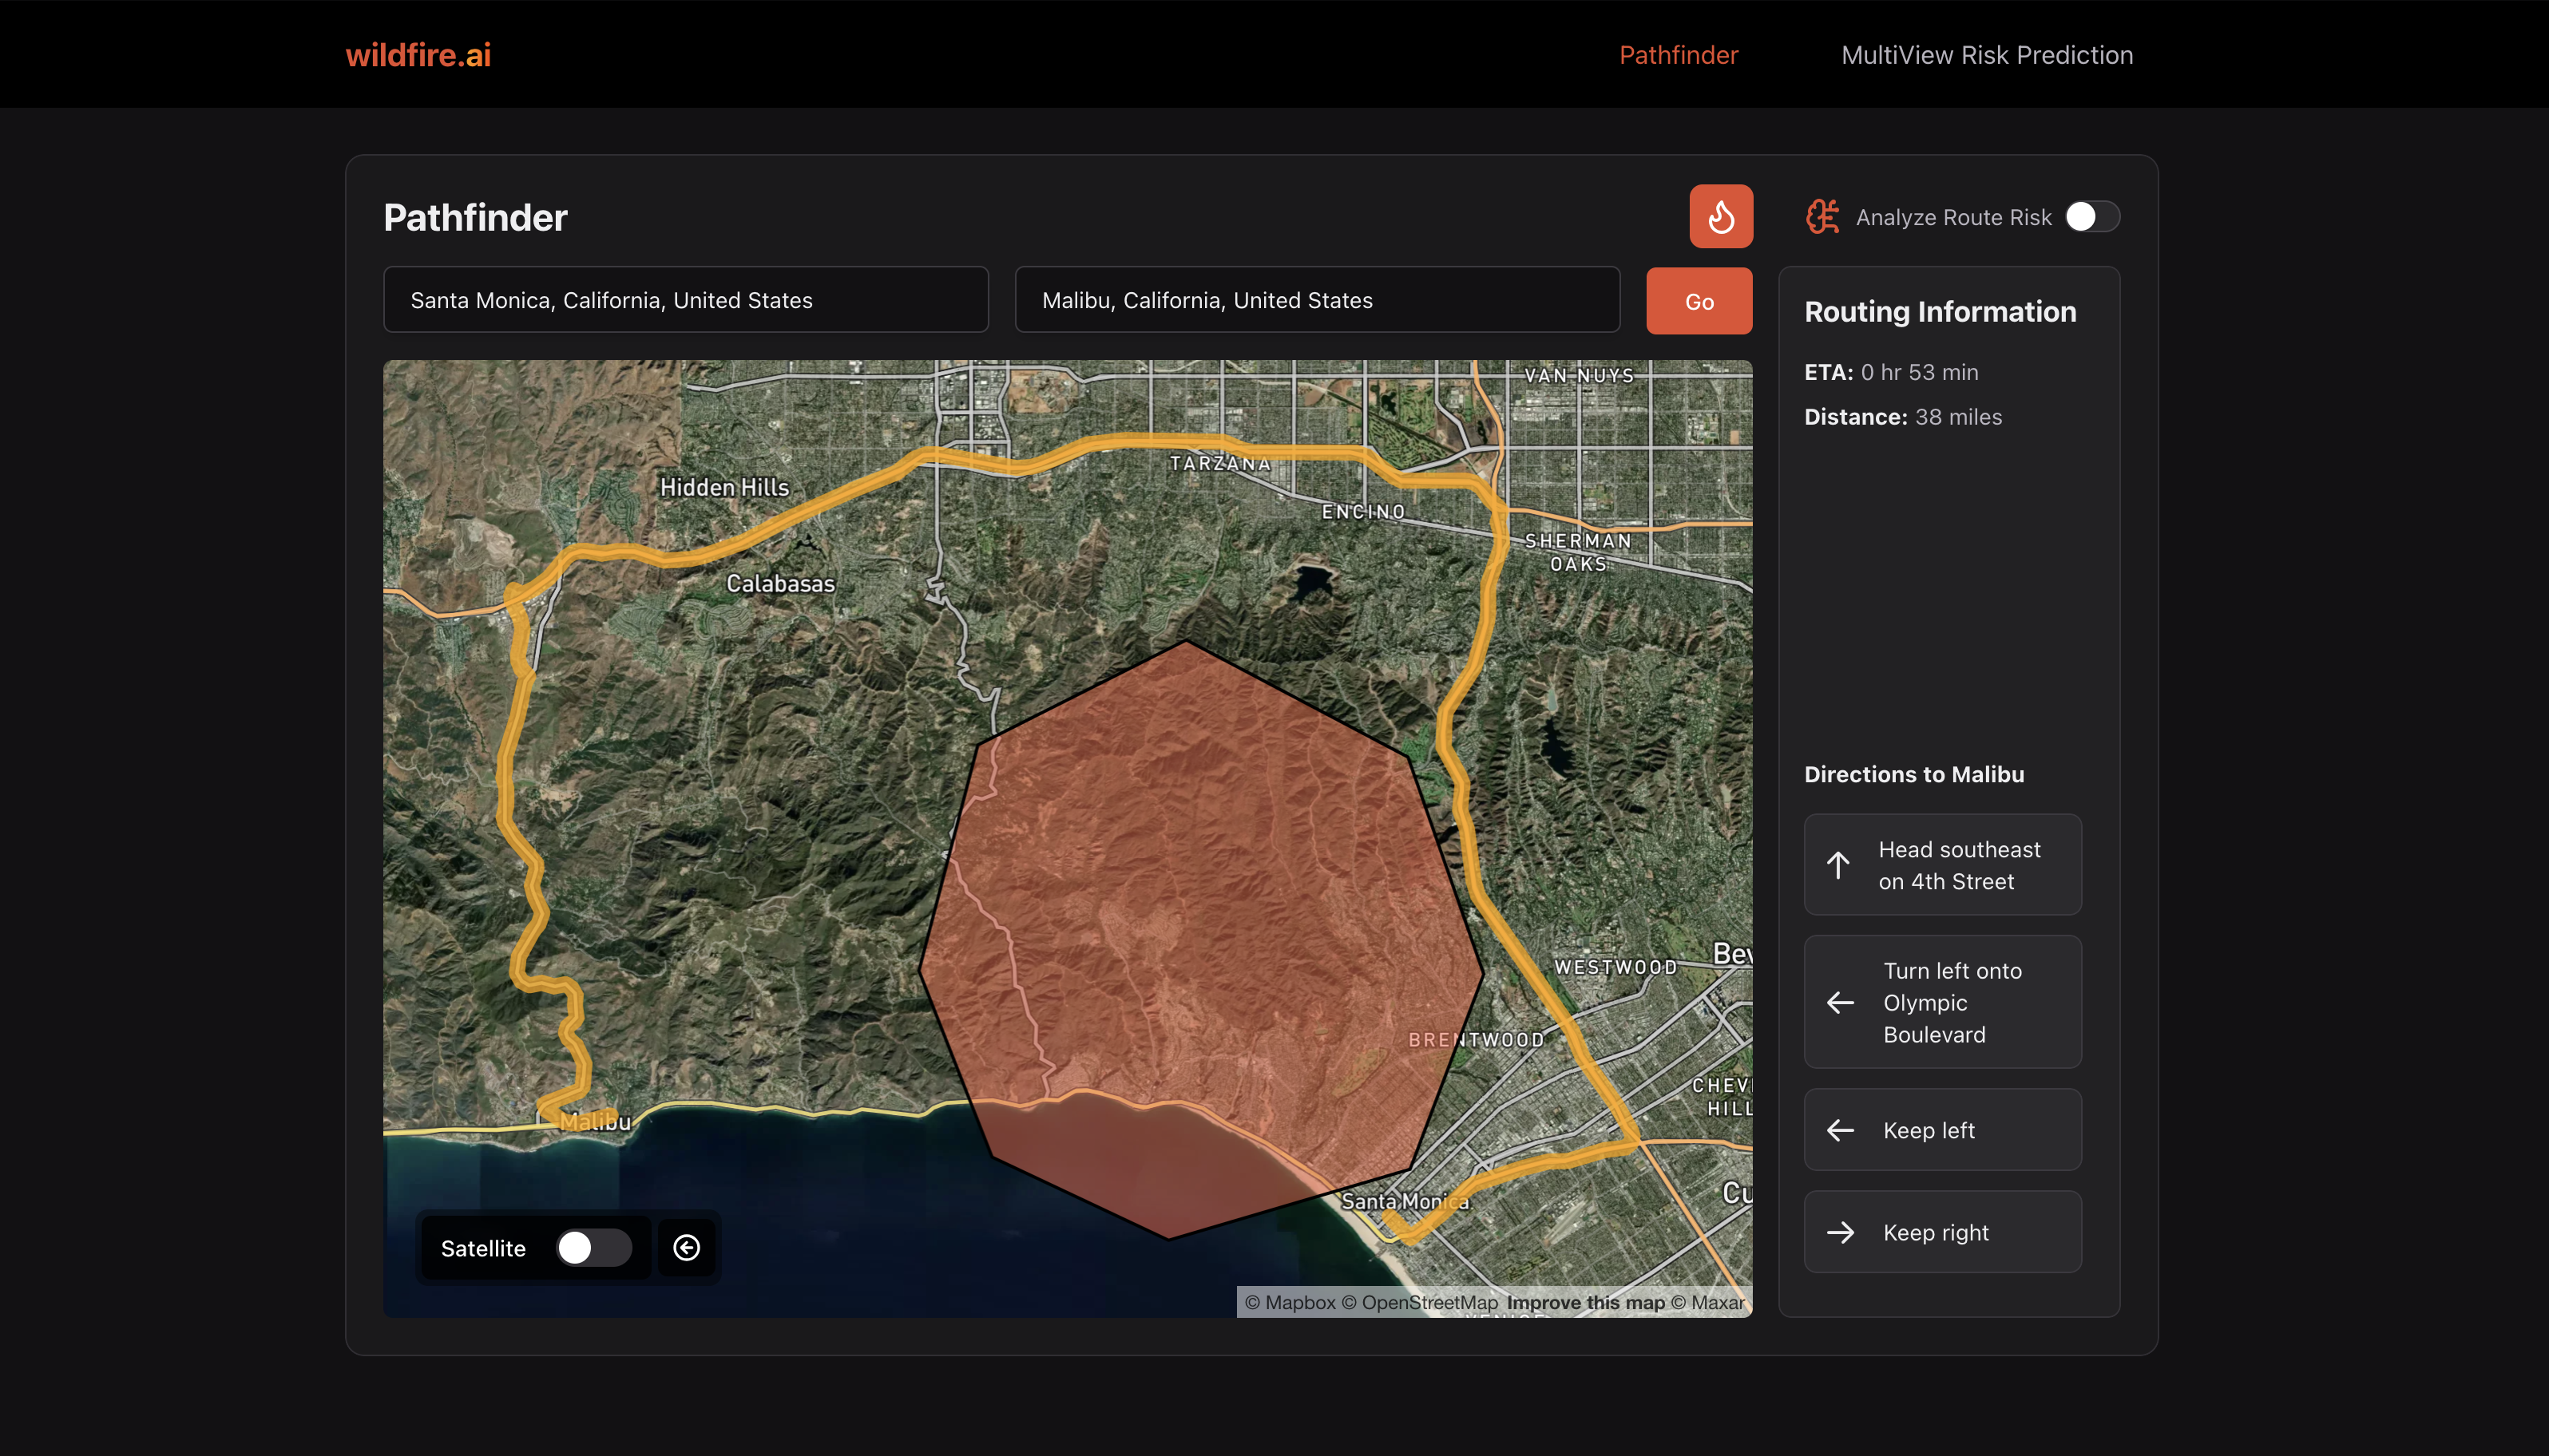
Task: Open the Pathfinder nav tab
Action: (x=1678, y=55)
